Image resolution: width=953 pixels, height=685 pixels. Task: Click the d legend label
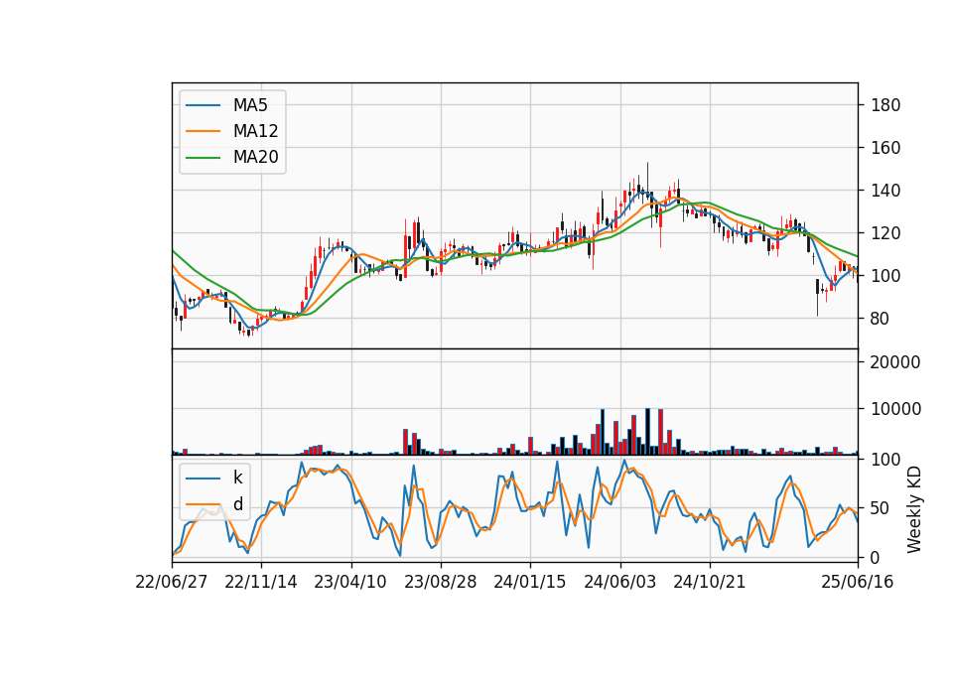click(x=237, y=504)
